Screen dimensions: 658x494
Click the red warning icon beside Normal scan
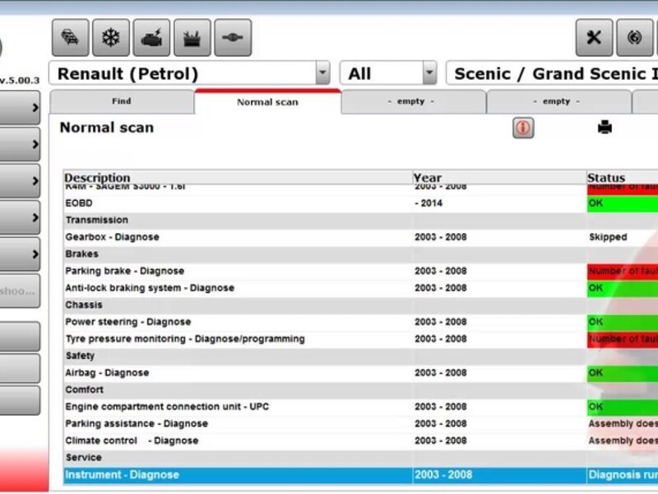pos(523,128)
